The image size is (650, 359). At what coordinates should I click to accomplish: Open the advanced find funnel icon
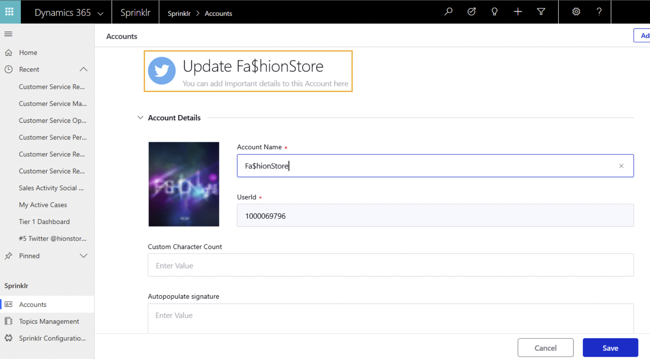click(x=541, y=12)
